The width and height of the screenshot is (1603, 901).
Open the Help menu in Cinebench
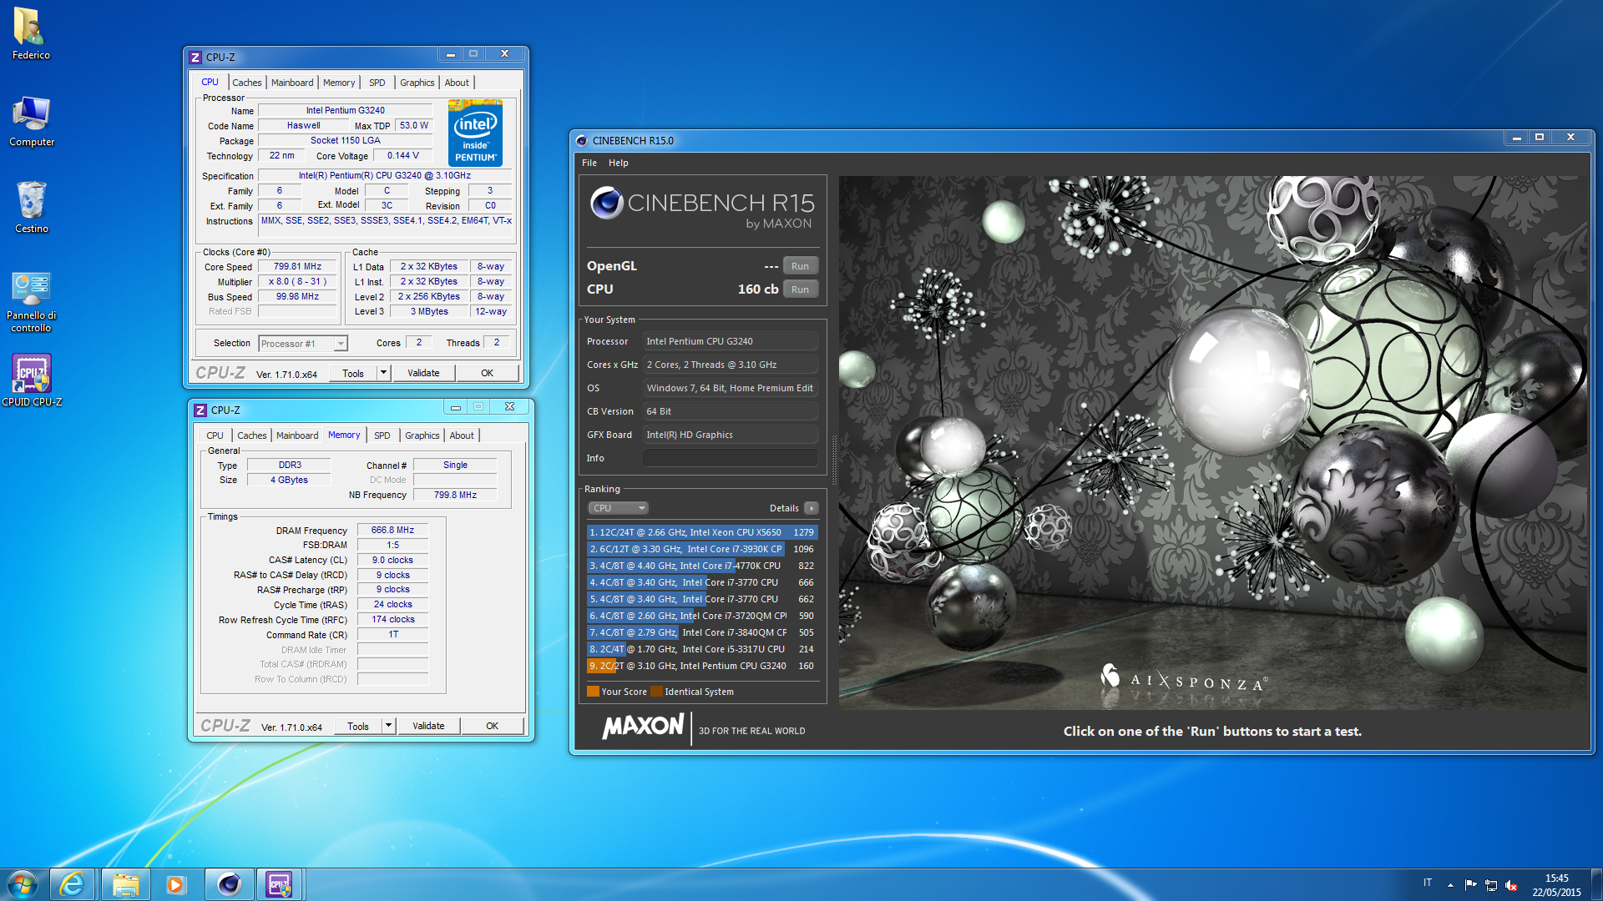click(618, 163)
